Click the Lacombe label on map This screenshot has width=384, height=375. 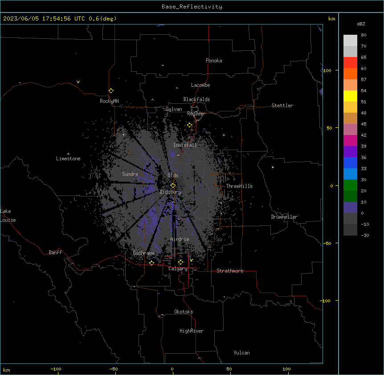tap(200, 85)
